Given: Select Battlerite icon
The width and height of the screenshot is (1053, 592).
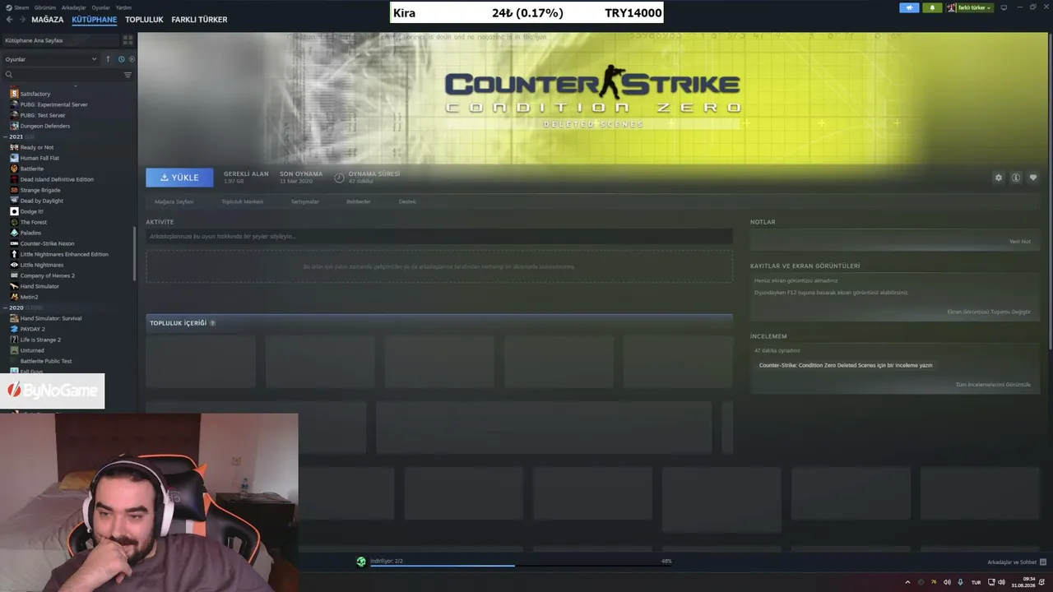Looking at the screenshot, I should [14, 169].
